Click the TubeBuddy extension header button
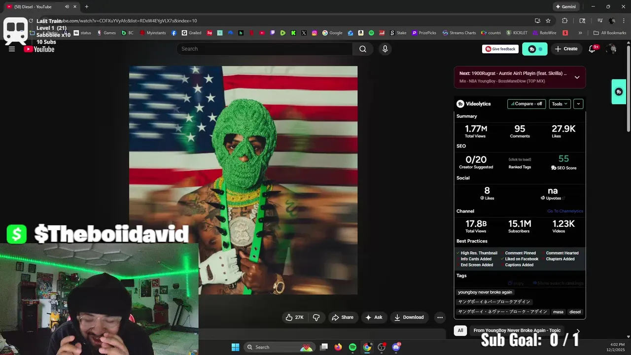Viewport: 631px width, 355px height. [x=535, y=49]
